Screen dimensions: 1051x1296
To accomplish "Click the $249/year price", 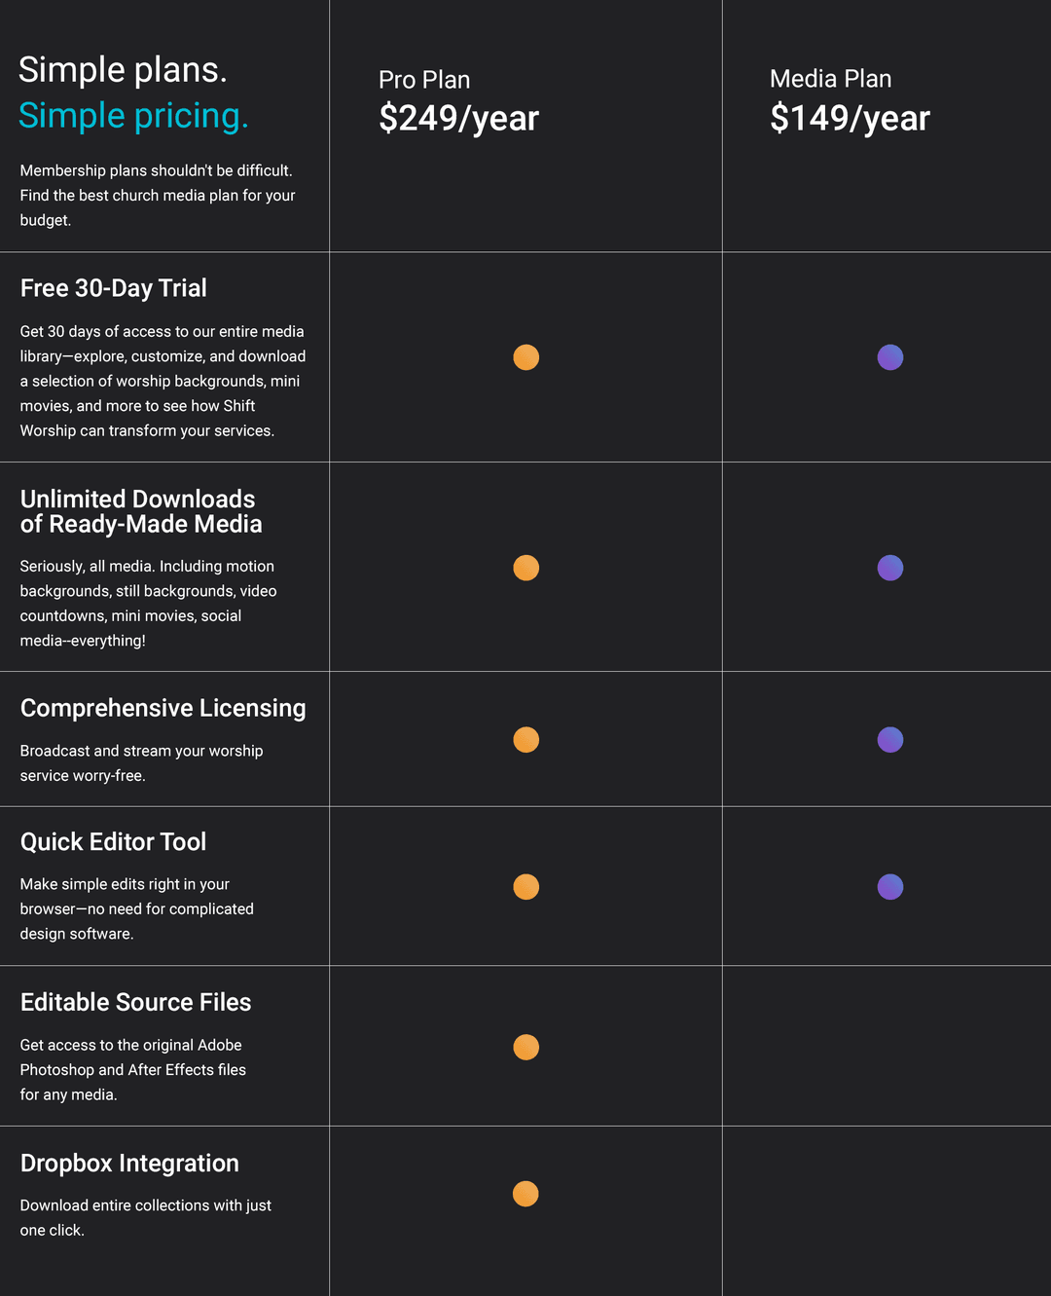I will [458, 118].
